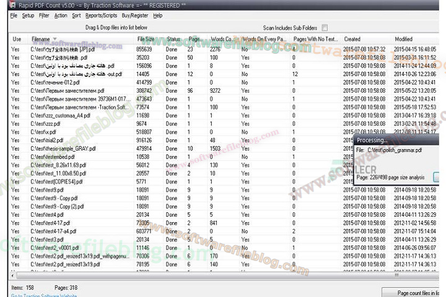Select the row C:\test\test9 - Copy.pdf
This screenshot has height=297, width=446.
click(x=224, y=198)
